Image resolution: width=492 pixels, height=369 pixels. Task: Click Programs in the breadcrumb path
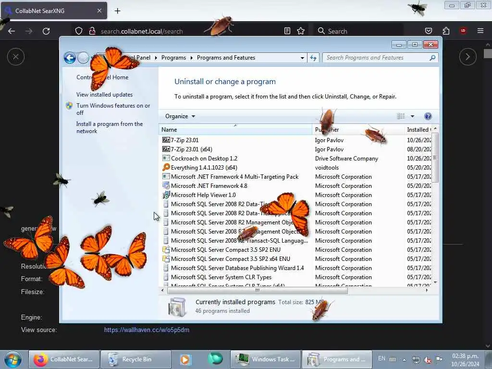coord(173,58)
